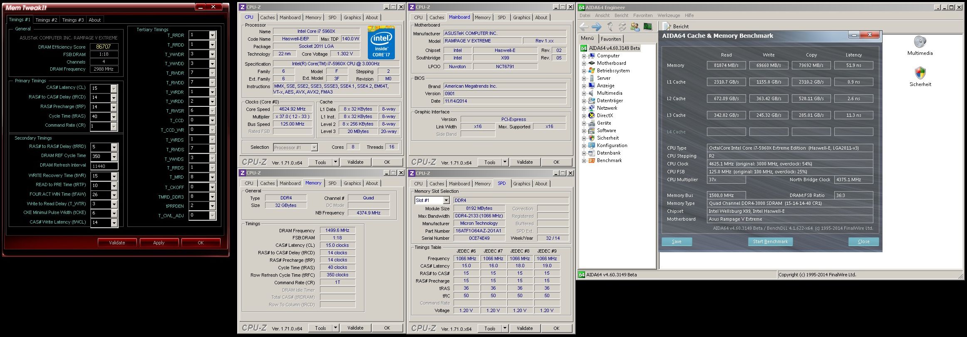Open FOUR ACT WIN Time (tFAW) dropdown
The height and width of the screenshot is (337, 967).
click(x=114, y=195)
